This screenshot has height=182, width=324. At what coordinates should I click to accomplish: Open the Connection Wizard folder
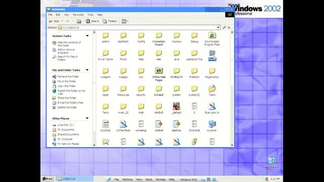coord(158,39)
